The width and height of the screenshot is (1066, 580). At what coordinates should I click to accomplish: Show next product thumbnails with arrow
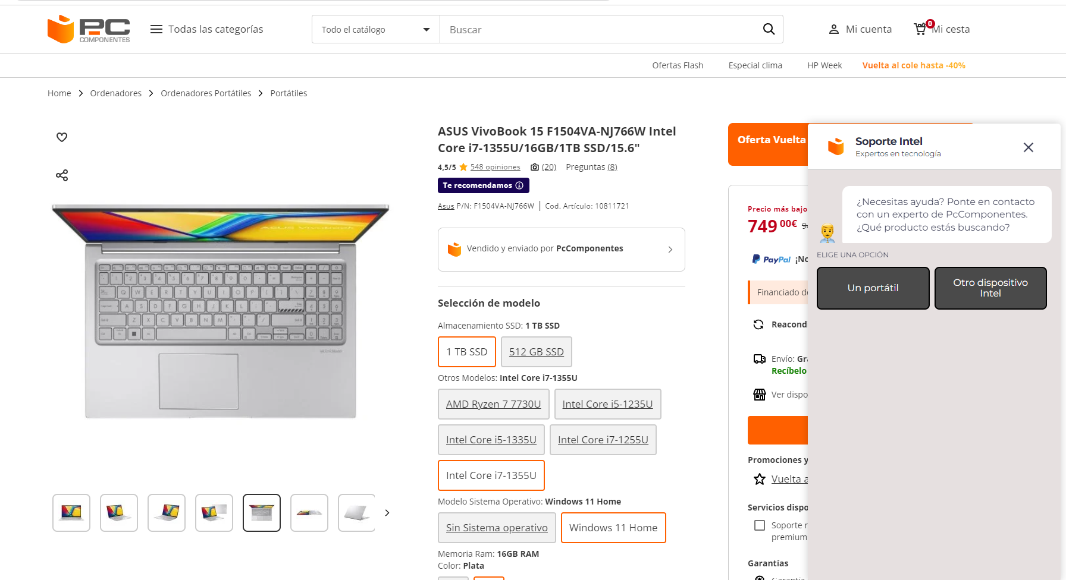(x=387, y=513)
